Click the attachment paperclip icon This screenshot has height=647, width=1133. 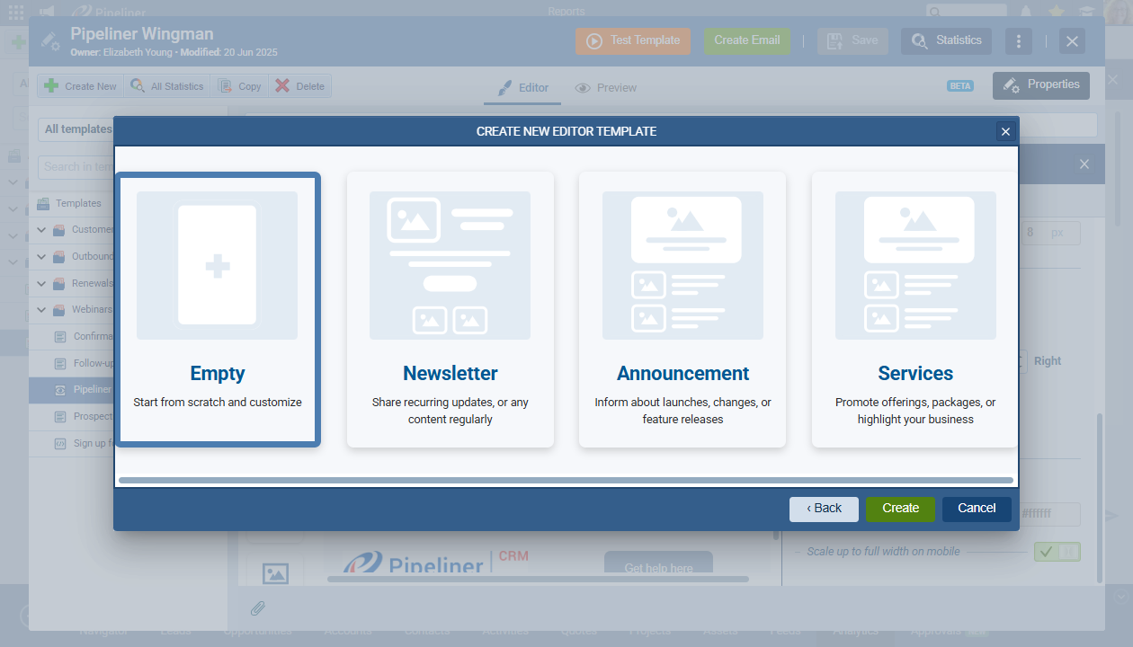point(258,608)
